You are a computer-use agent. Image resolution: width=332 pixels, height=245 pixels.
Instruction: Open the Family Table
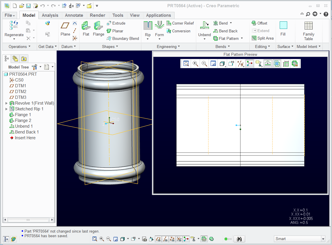tap(309, 31)
